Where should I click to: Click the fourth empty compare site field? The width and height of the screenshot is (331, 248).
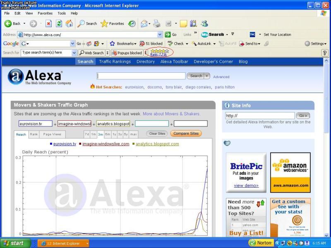tap(152, 124)
